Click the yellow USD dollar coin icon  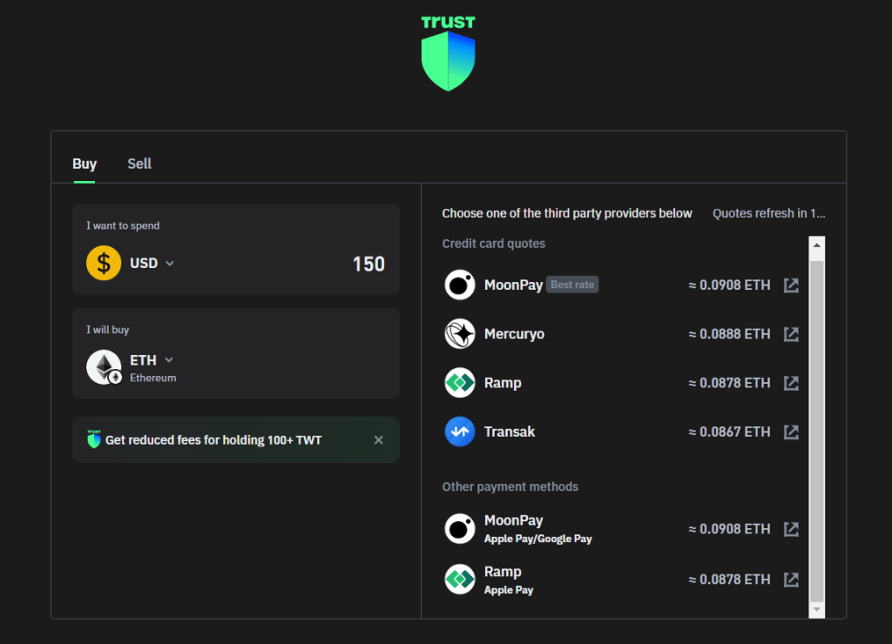pyautogui.click(x=104, y=263)
